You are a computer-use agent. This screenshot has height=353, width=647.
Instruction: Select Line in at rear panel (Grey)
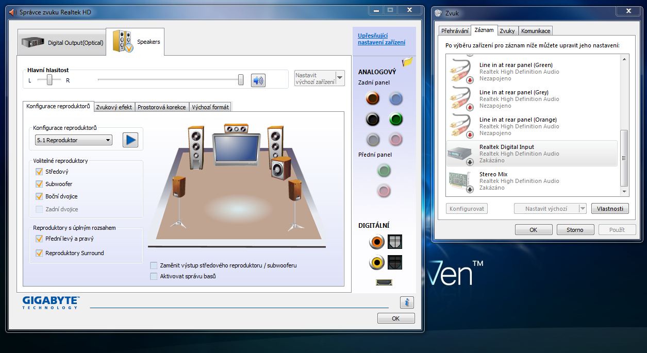click(532, 99)
